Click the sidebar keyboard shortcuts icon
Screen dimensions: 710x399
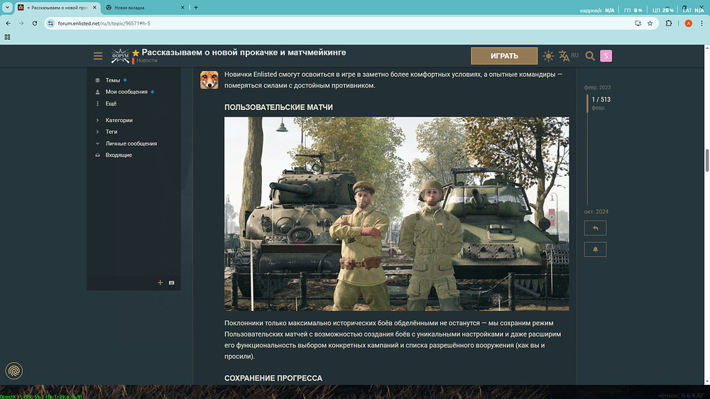tap(172, 283)
